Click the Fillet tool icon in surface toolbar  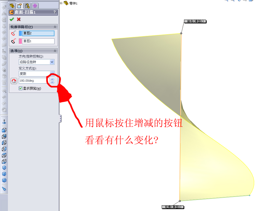(4, 110)
